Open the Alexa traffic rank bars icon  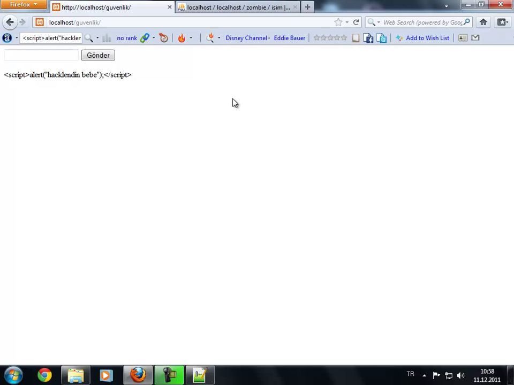[107, 38]
